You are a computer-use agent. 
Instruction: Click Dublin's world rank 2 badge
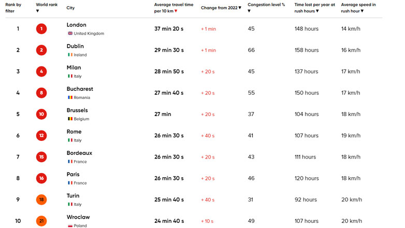pyautogui.click(x=41, y=50)
